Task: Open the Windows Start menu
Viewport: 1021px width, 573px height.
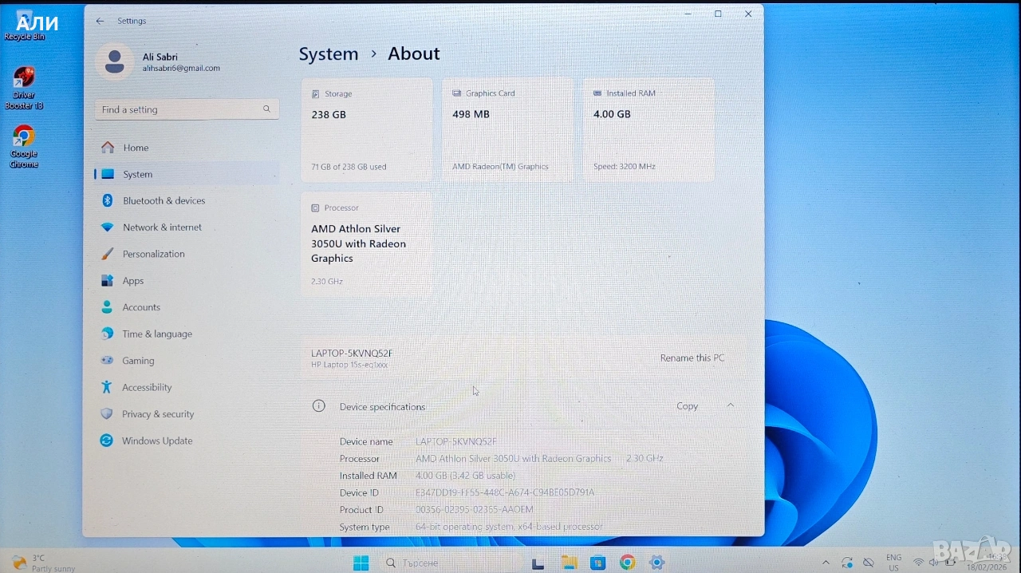Action: point(361,563)
